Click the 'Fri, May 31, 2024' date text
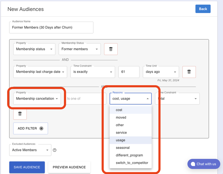The width and height of the screenshot is (223, 174). pos(168,80)
